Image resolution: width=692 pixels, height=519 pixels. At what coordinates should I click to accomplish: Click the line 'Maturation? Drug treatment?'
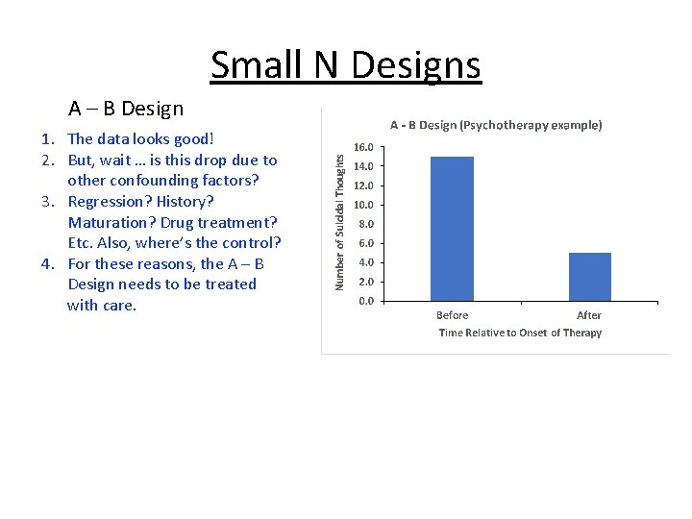pyautogui.click(x=173, y=223)
